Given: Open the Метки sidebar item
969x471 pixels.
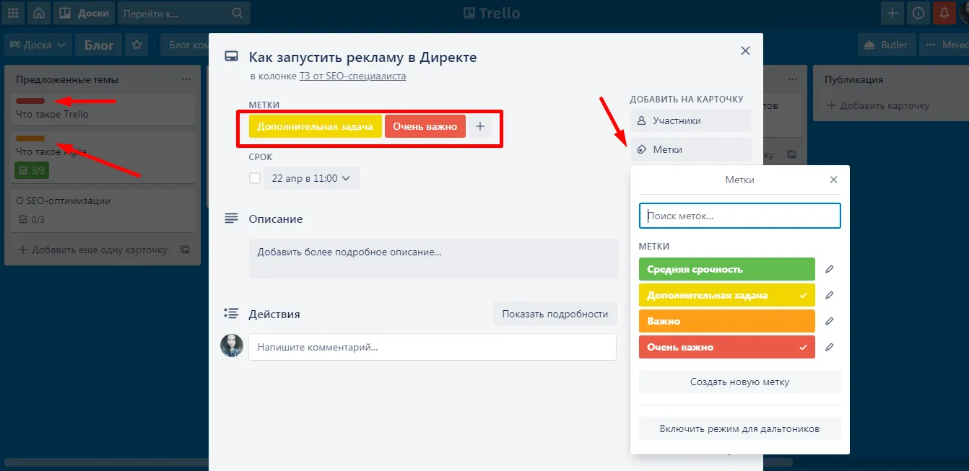Looking at the screenshot, I should 690,149.
